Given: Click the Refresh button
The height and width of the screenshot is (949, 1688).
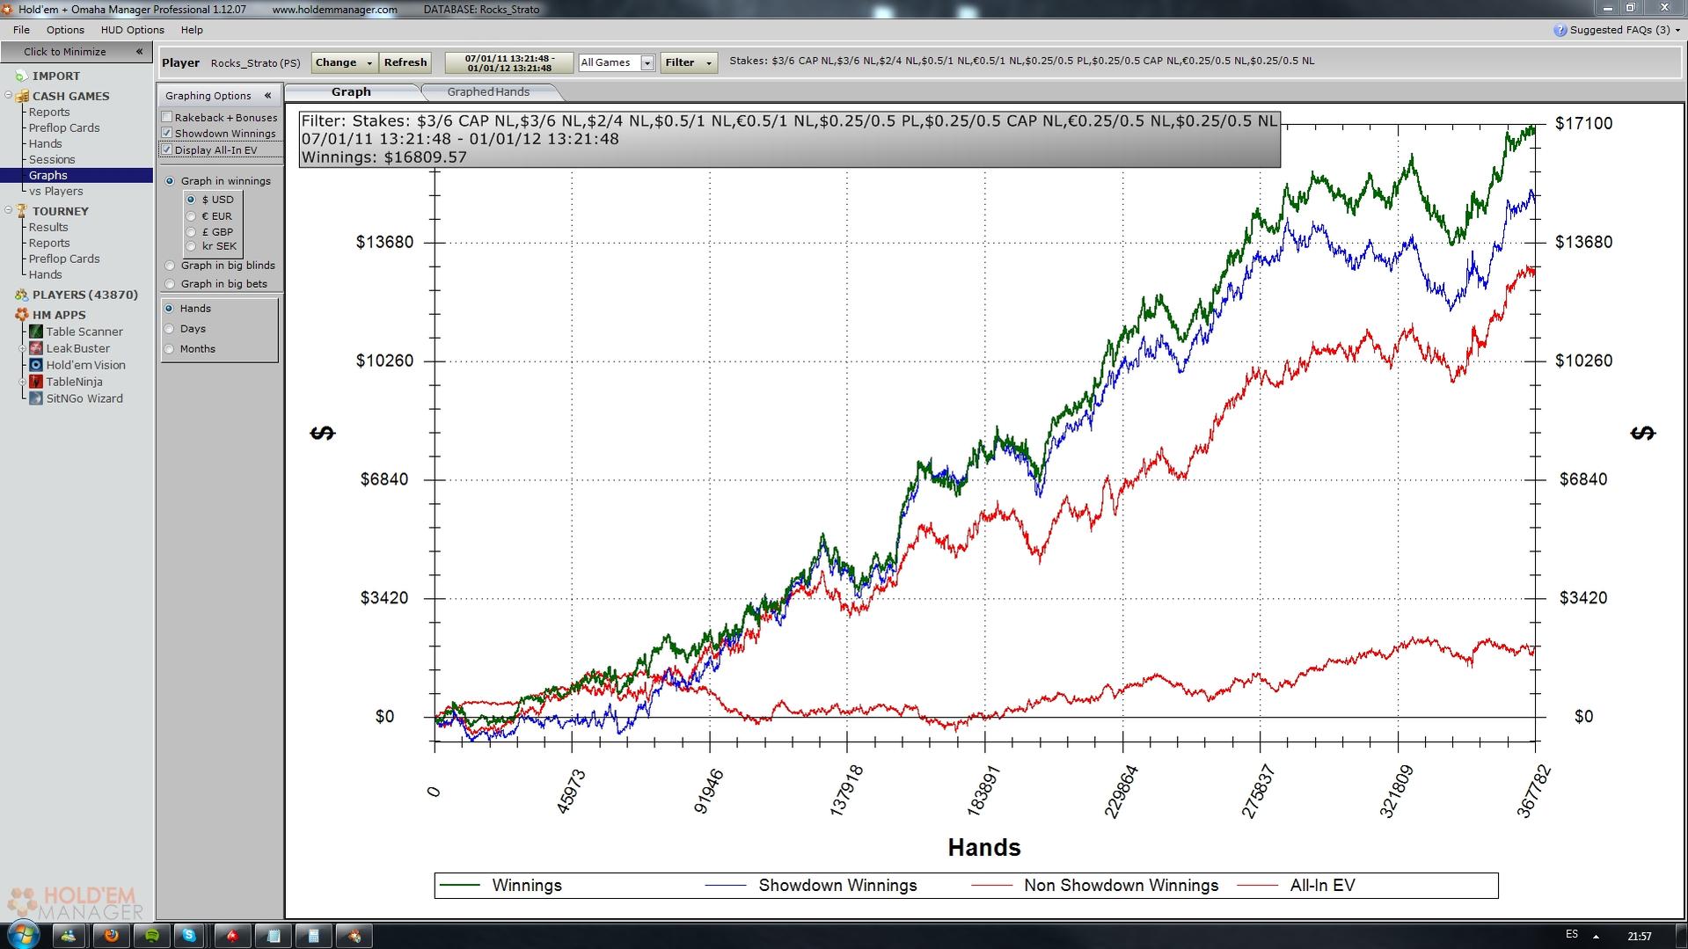Looking at the screenshot, I should pyautogui.click(x=406, y=62).
